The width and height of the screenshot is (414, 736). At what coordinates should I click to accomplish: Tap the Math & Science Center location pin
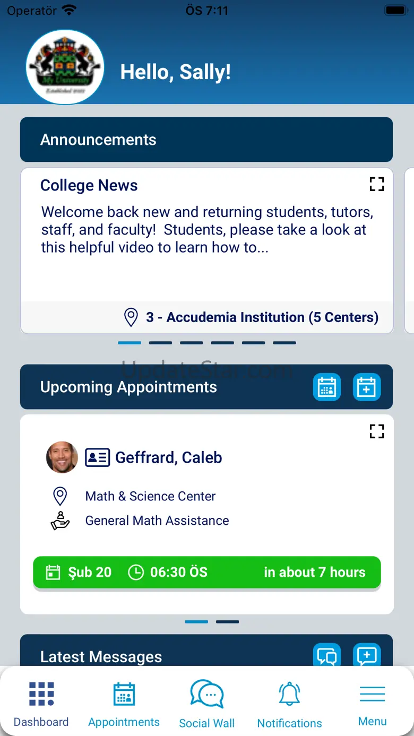pos(60,497)
